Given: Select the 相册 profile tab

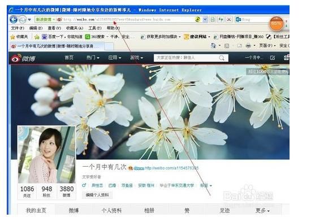Looking at the screenshot, I should [149, 210].
